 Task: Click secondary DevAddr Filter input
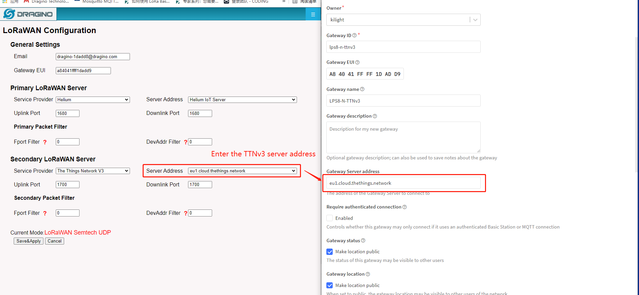(x=200, y=213)
